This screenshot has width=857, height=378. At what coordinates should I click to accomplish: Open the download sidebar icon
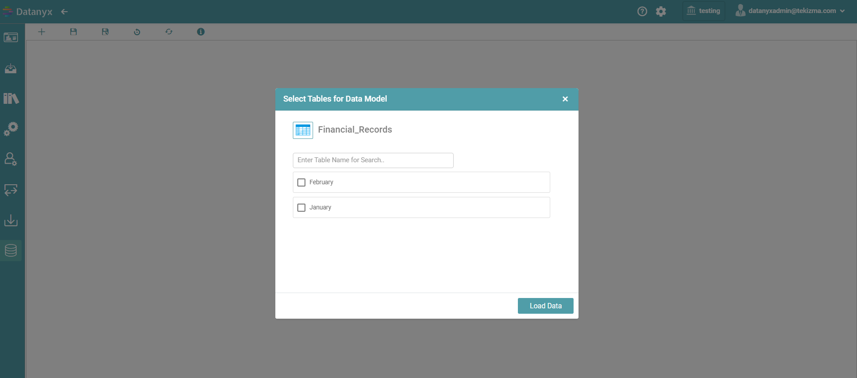pyautogui.click(x=11, y=220)
